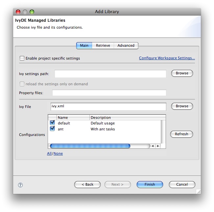Click None to deselect configurations

click(x=58, y=153)
